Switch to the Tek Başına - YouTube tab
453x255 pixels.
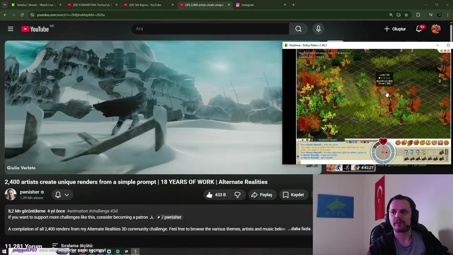[149, 5]
